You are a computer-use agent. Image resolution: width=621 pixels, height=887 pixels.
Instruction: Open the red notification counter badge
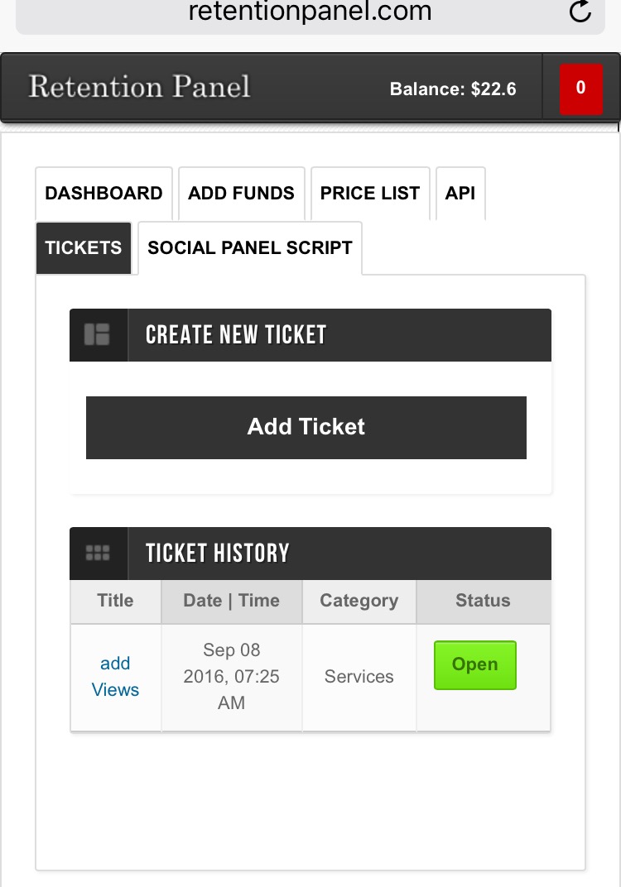(x=580, y=89)
